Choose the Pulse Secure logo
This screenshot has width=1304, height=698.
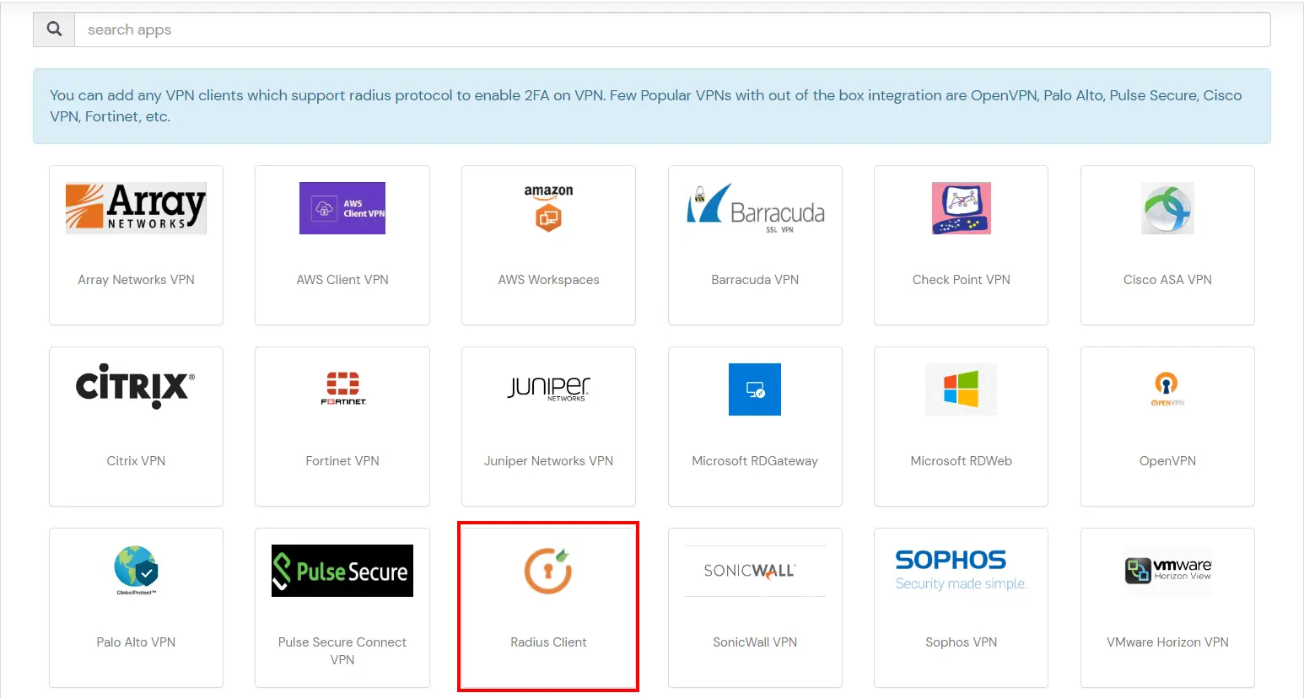coord(342,571)
